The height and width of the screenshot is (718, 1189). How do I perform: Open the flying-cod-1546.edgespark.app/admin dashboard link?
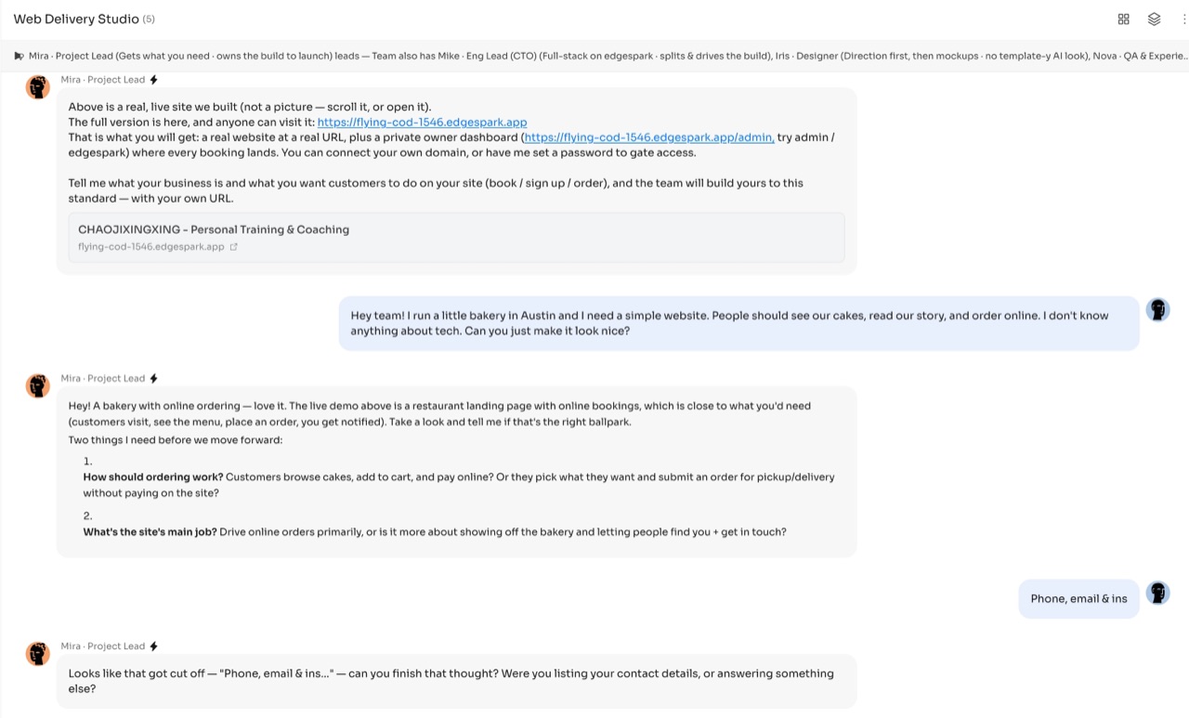649,137
